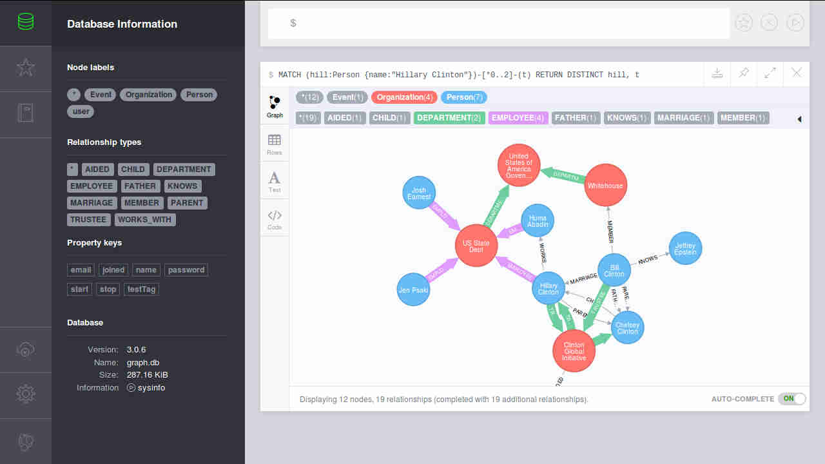
Task: Click the testTag property key
Action: (141, 289)
